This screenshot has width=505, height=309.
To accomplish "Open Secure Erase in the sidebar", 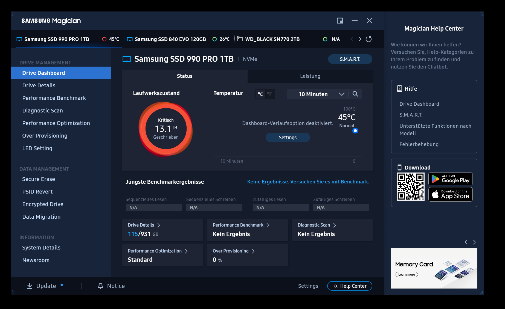I will [61, 179].
